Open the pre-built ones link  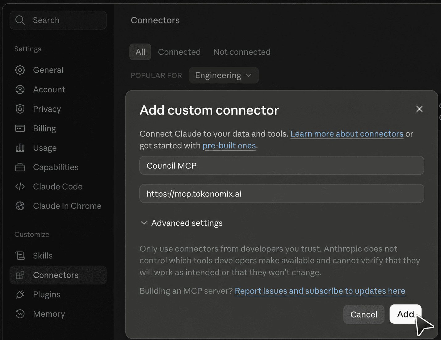click(229, 145)
